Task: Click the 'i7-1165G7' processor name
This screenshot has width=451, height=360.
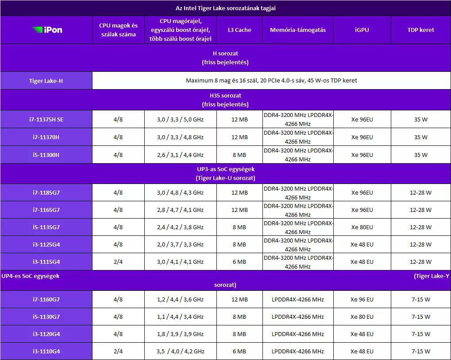Action: 46,210
